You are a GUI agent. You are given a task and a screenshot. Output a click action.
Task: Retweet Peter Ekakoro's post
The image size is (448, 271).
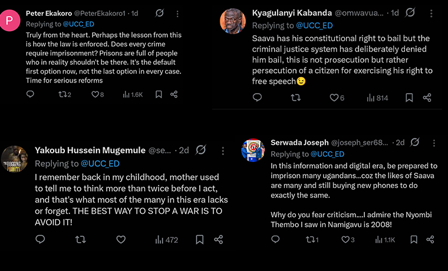64,94
